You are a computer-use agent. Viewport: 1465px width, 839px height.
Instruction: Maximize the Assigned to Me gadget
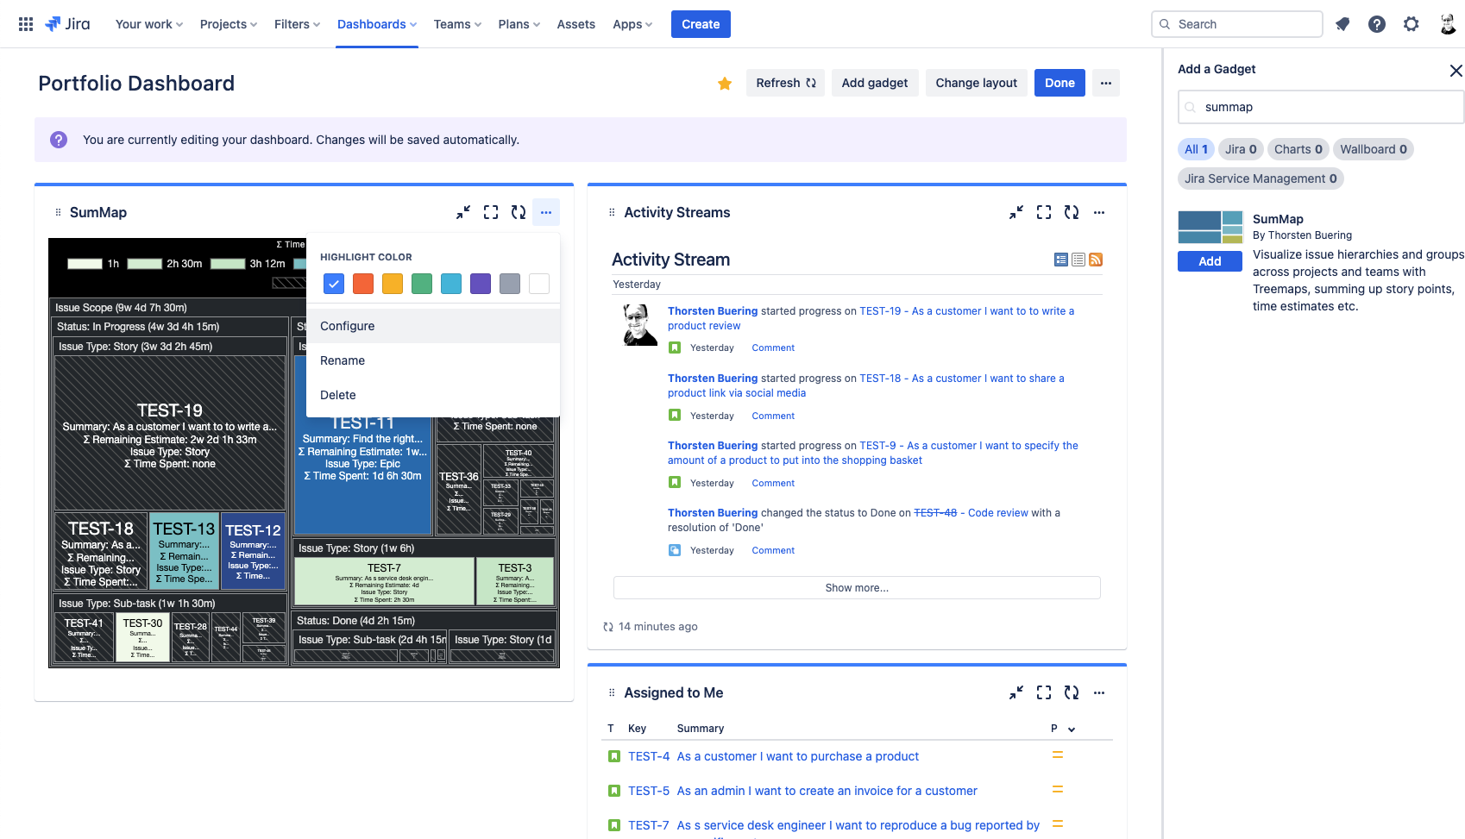[1044, 692]
